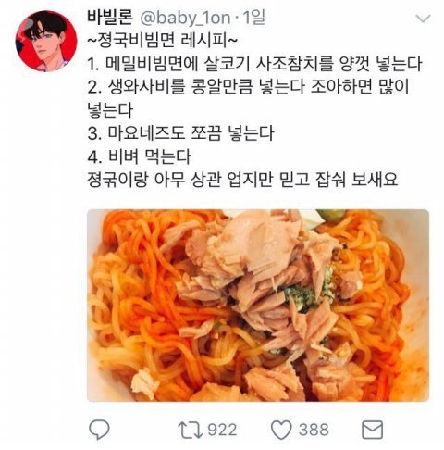Click the 922 retweet count

point(222,430)
